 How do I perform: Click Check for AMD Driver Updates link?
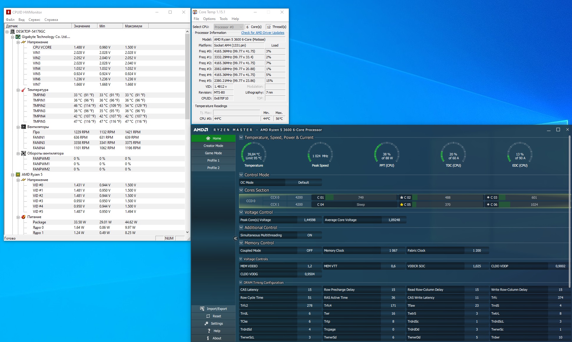tap(263, 33)
